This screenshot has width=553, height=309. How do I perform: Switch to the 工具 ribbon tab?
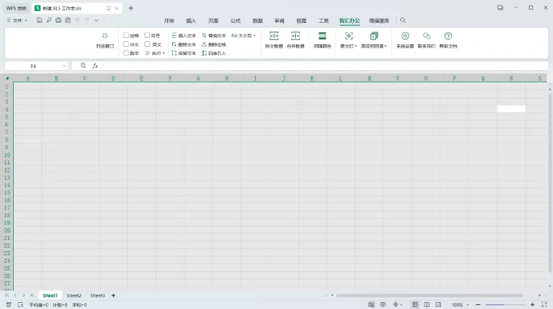click(x=324, y=21)
